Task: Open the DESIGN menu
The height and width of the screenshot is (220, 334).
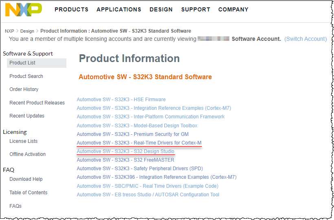Action: 161,9
